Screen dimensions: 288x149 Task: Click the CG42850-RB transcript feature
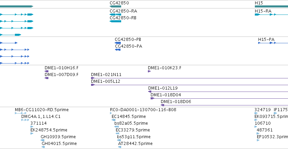click(x=115, y=21)
